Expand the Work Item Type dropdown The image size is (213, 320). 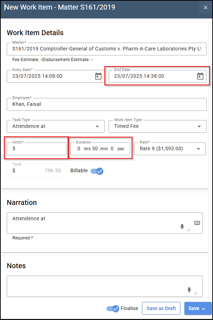(x=199, y=126)
